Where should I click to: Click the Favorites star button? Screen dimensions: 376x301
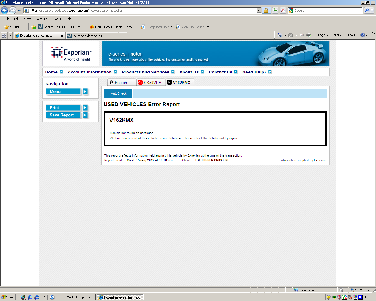pos(14,27)
